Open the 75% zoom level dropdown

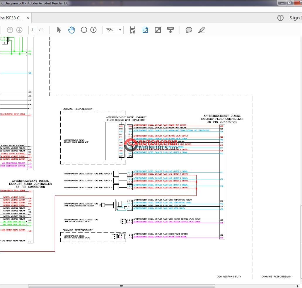[113, 30]
